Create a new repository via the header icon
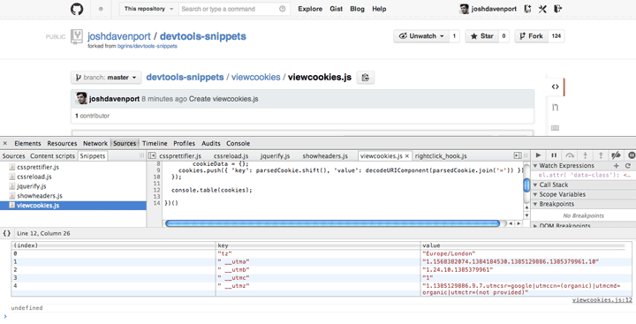This screenshot has width=636, height=324. [527, 9]
